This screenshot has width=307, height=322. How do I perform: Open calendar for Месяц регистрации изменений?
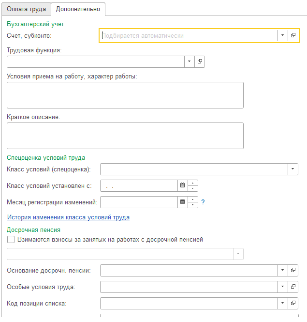(182, 202)
